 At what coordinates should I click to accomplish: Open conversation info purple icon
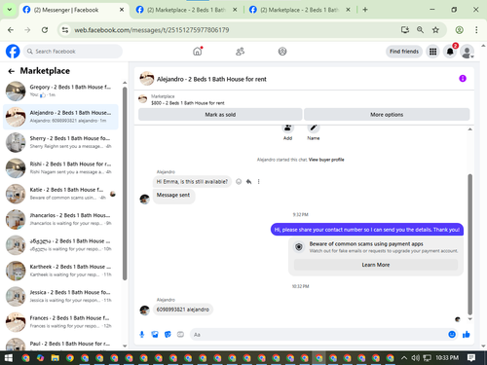click(x=463, y=79)
